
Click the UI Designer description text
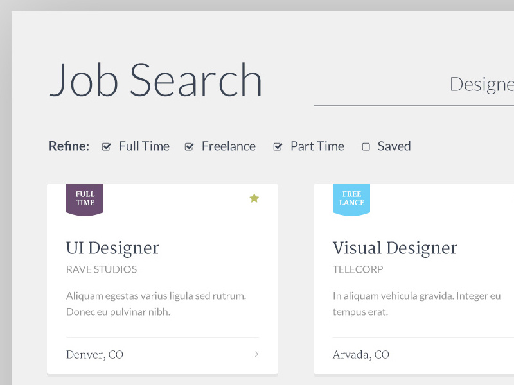click(x=156, y=304)
